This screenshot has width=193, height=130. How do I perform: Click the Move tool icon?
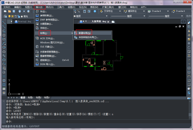coord(189,43)
